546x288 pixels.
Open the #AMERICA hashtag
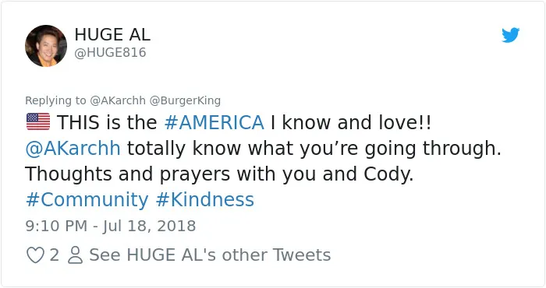point(214,123)
